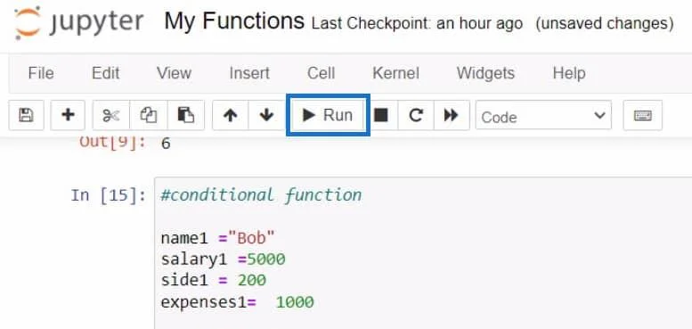Open the Edit menu

[x=105, y=73]
